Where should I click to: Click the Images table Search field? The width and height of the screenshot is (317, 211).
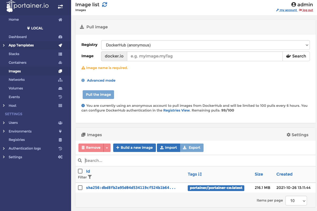pos(199,161)
